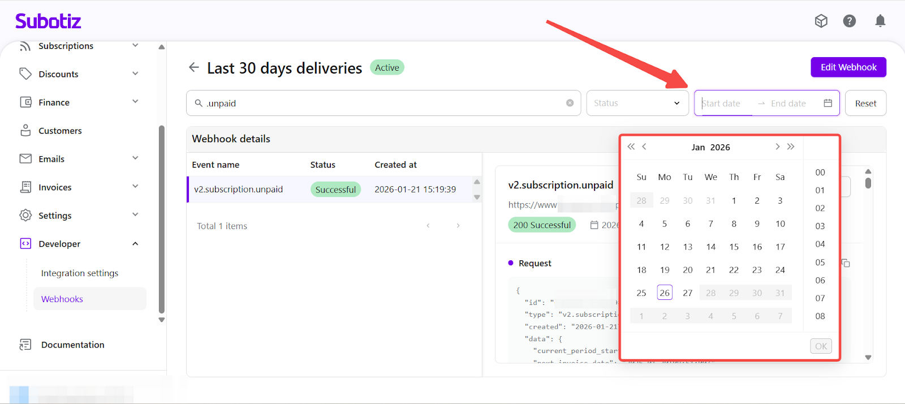Click the calendar icon in date range
The image size is (905, 404).
tap(828, 103)
